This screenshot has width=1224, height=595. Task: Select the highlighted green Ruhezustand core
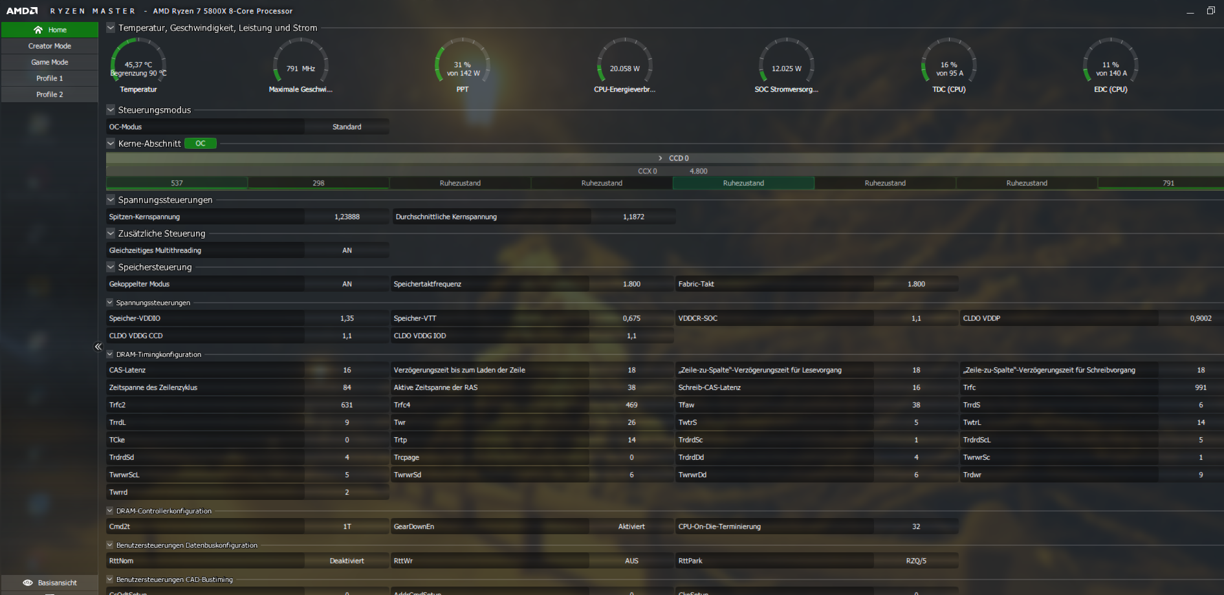(x=743, y=183)
